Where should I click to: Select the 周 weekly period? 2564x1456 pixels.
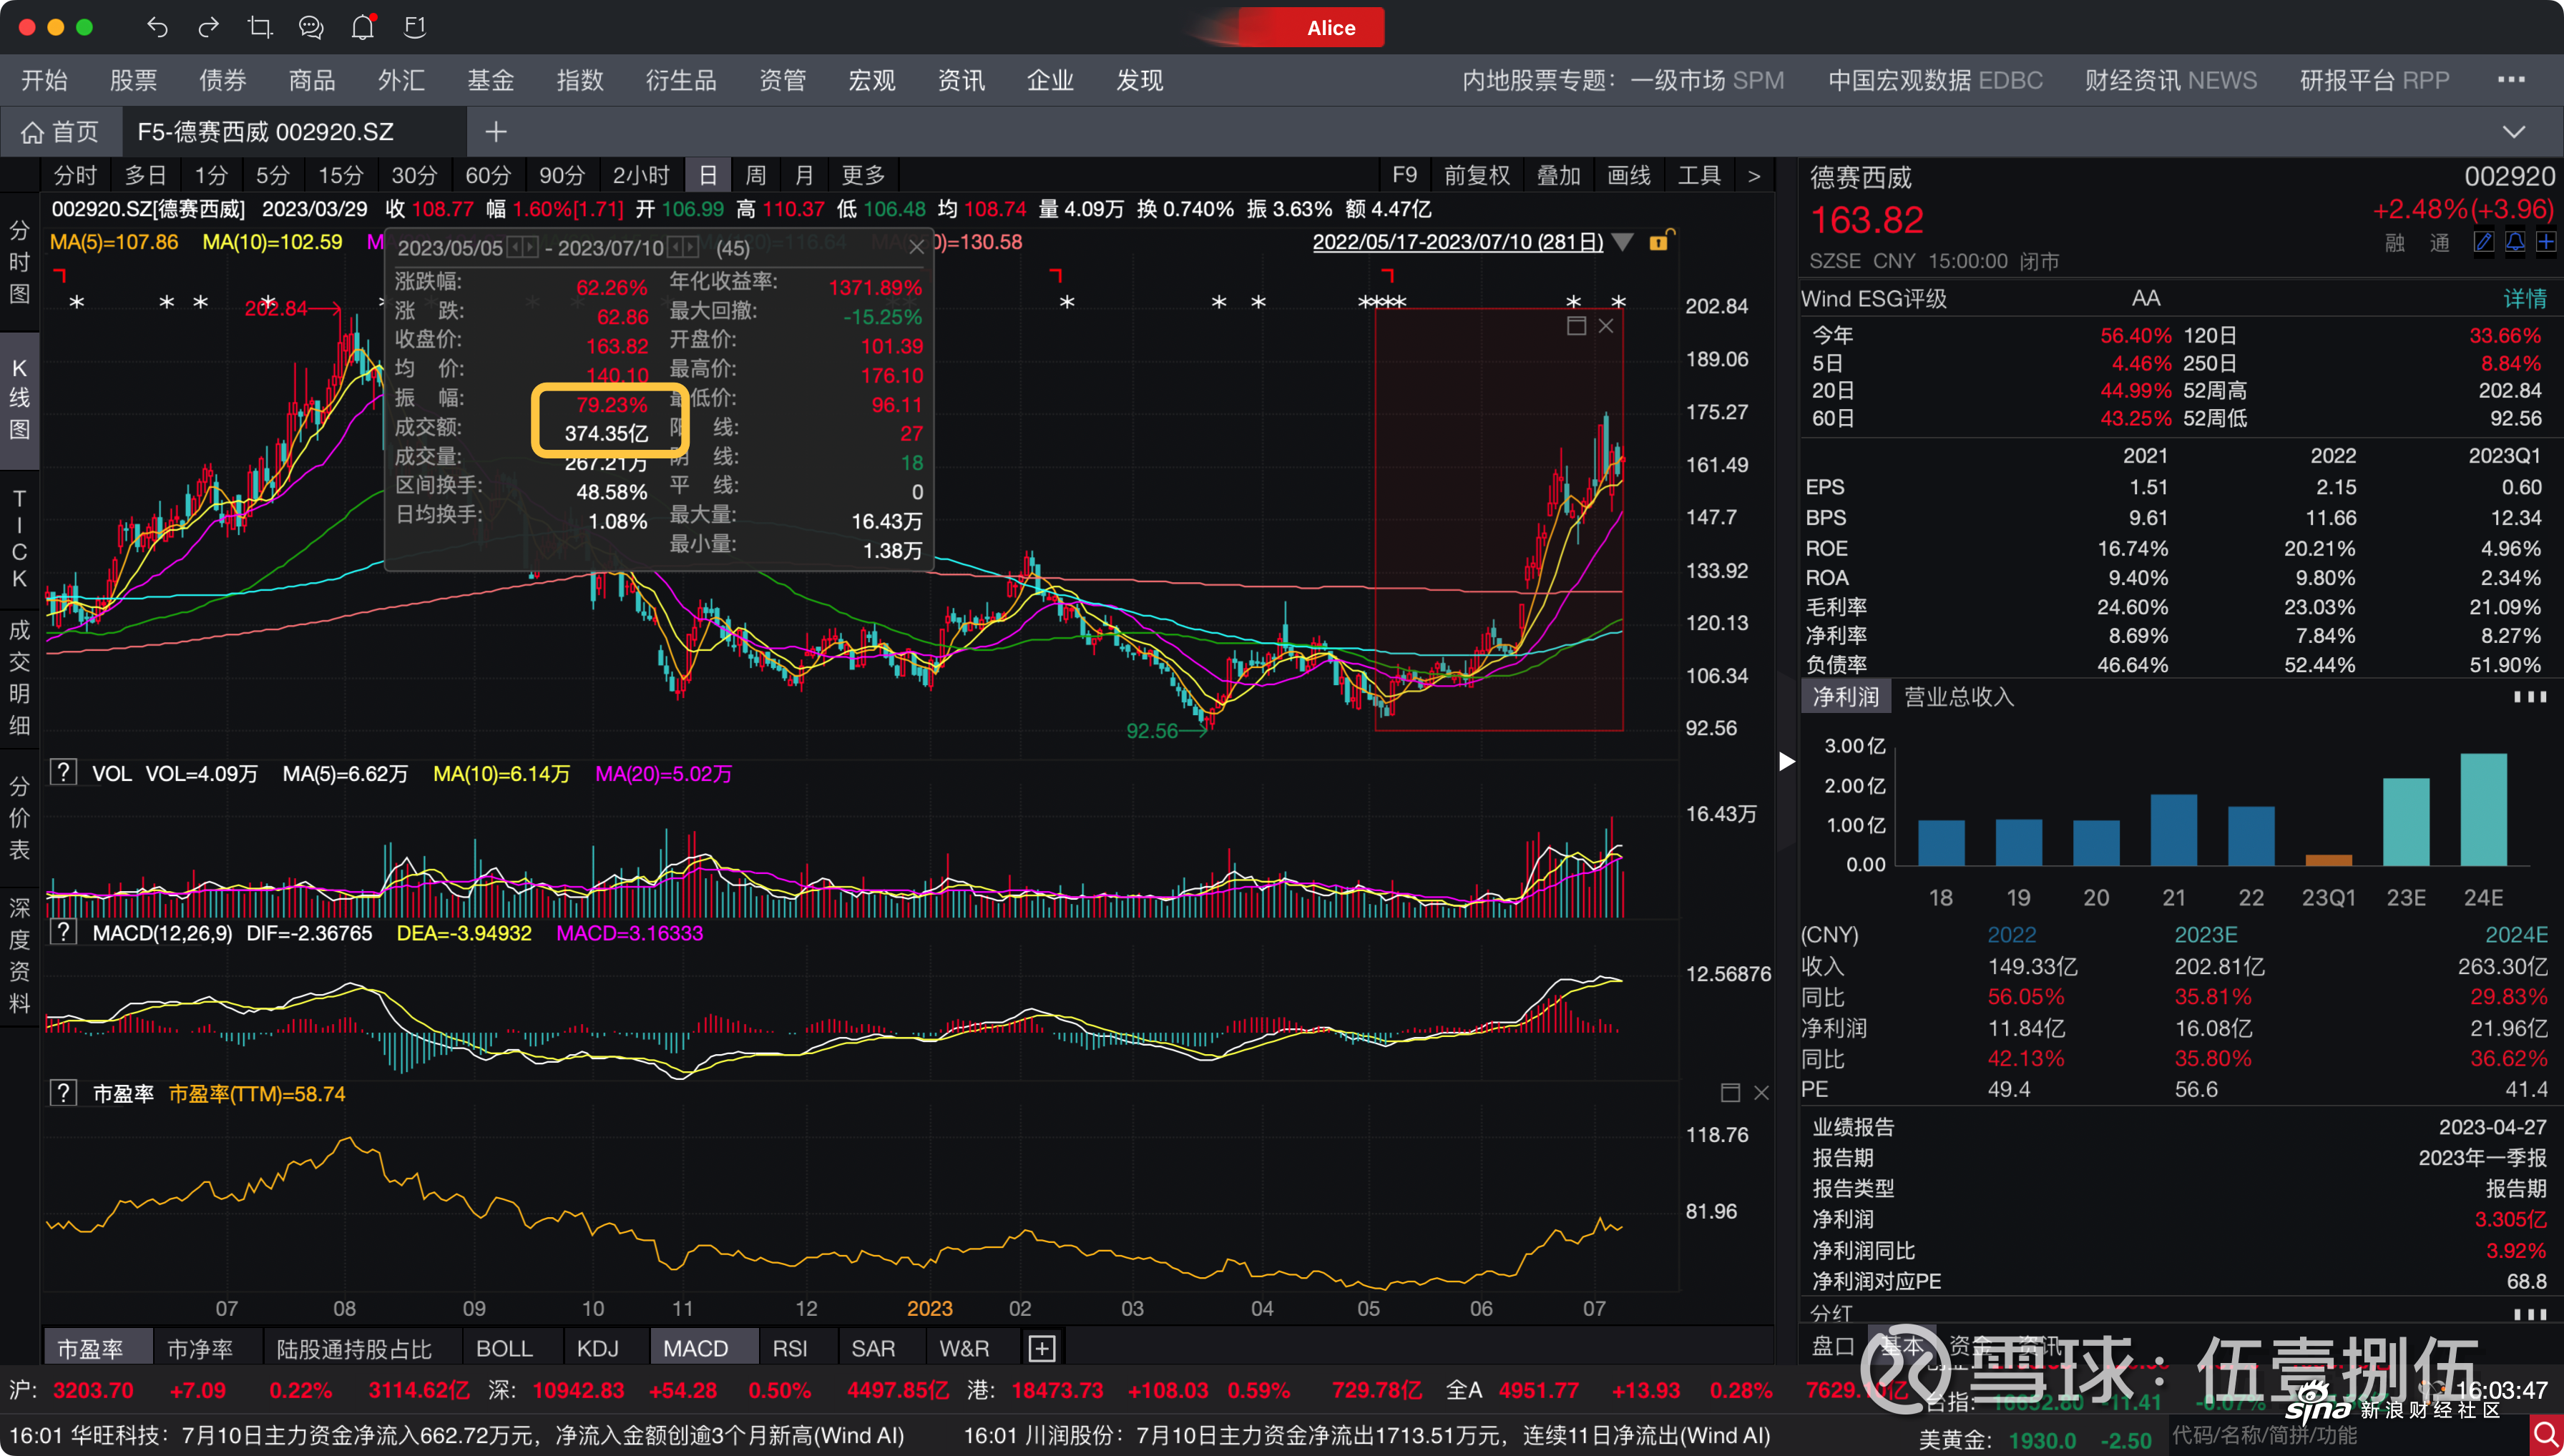tap(755, 176)
